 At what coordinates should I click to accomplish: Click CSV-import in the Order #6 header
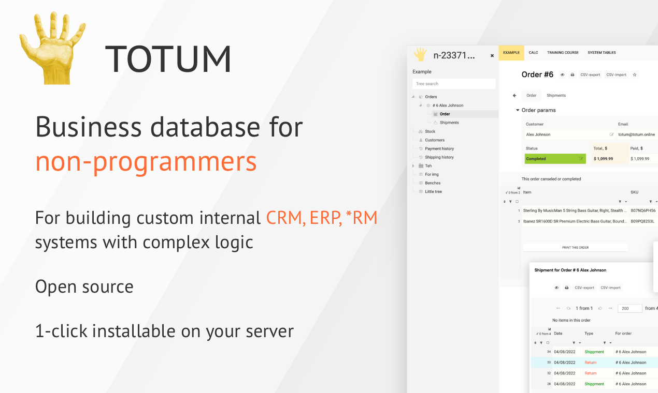click(x=617, y=75)
